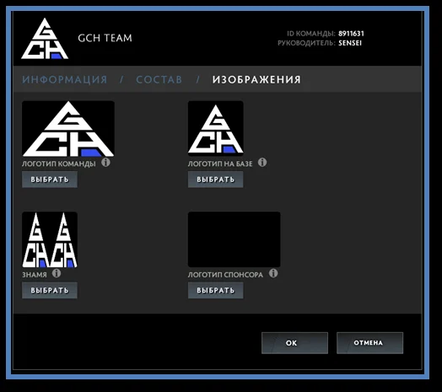
Task: Click team ID value 8911631
Action: tap(351, 34)
